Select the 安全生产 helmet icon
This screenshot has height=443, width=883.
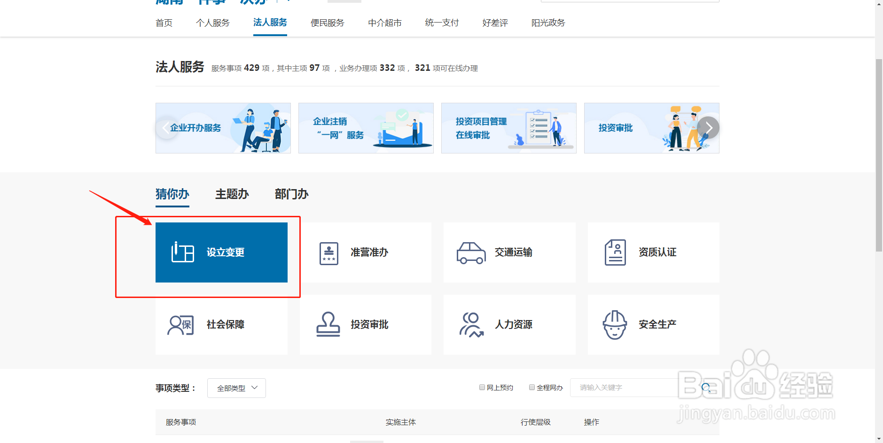pos(615,324)
